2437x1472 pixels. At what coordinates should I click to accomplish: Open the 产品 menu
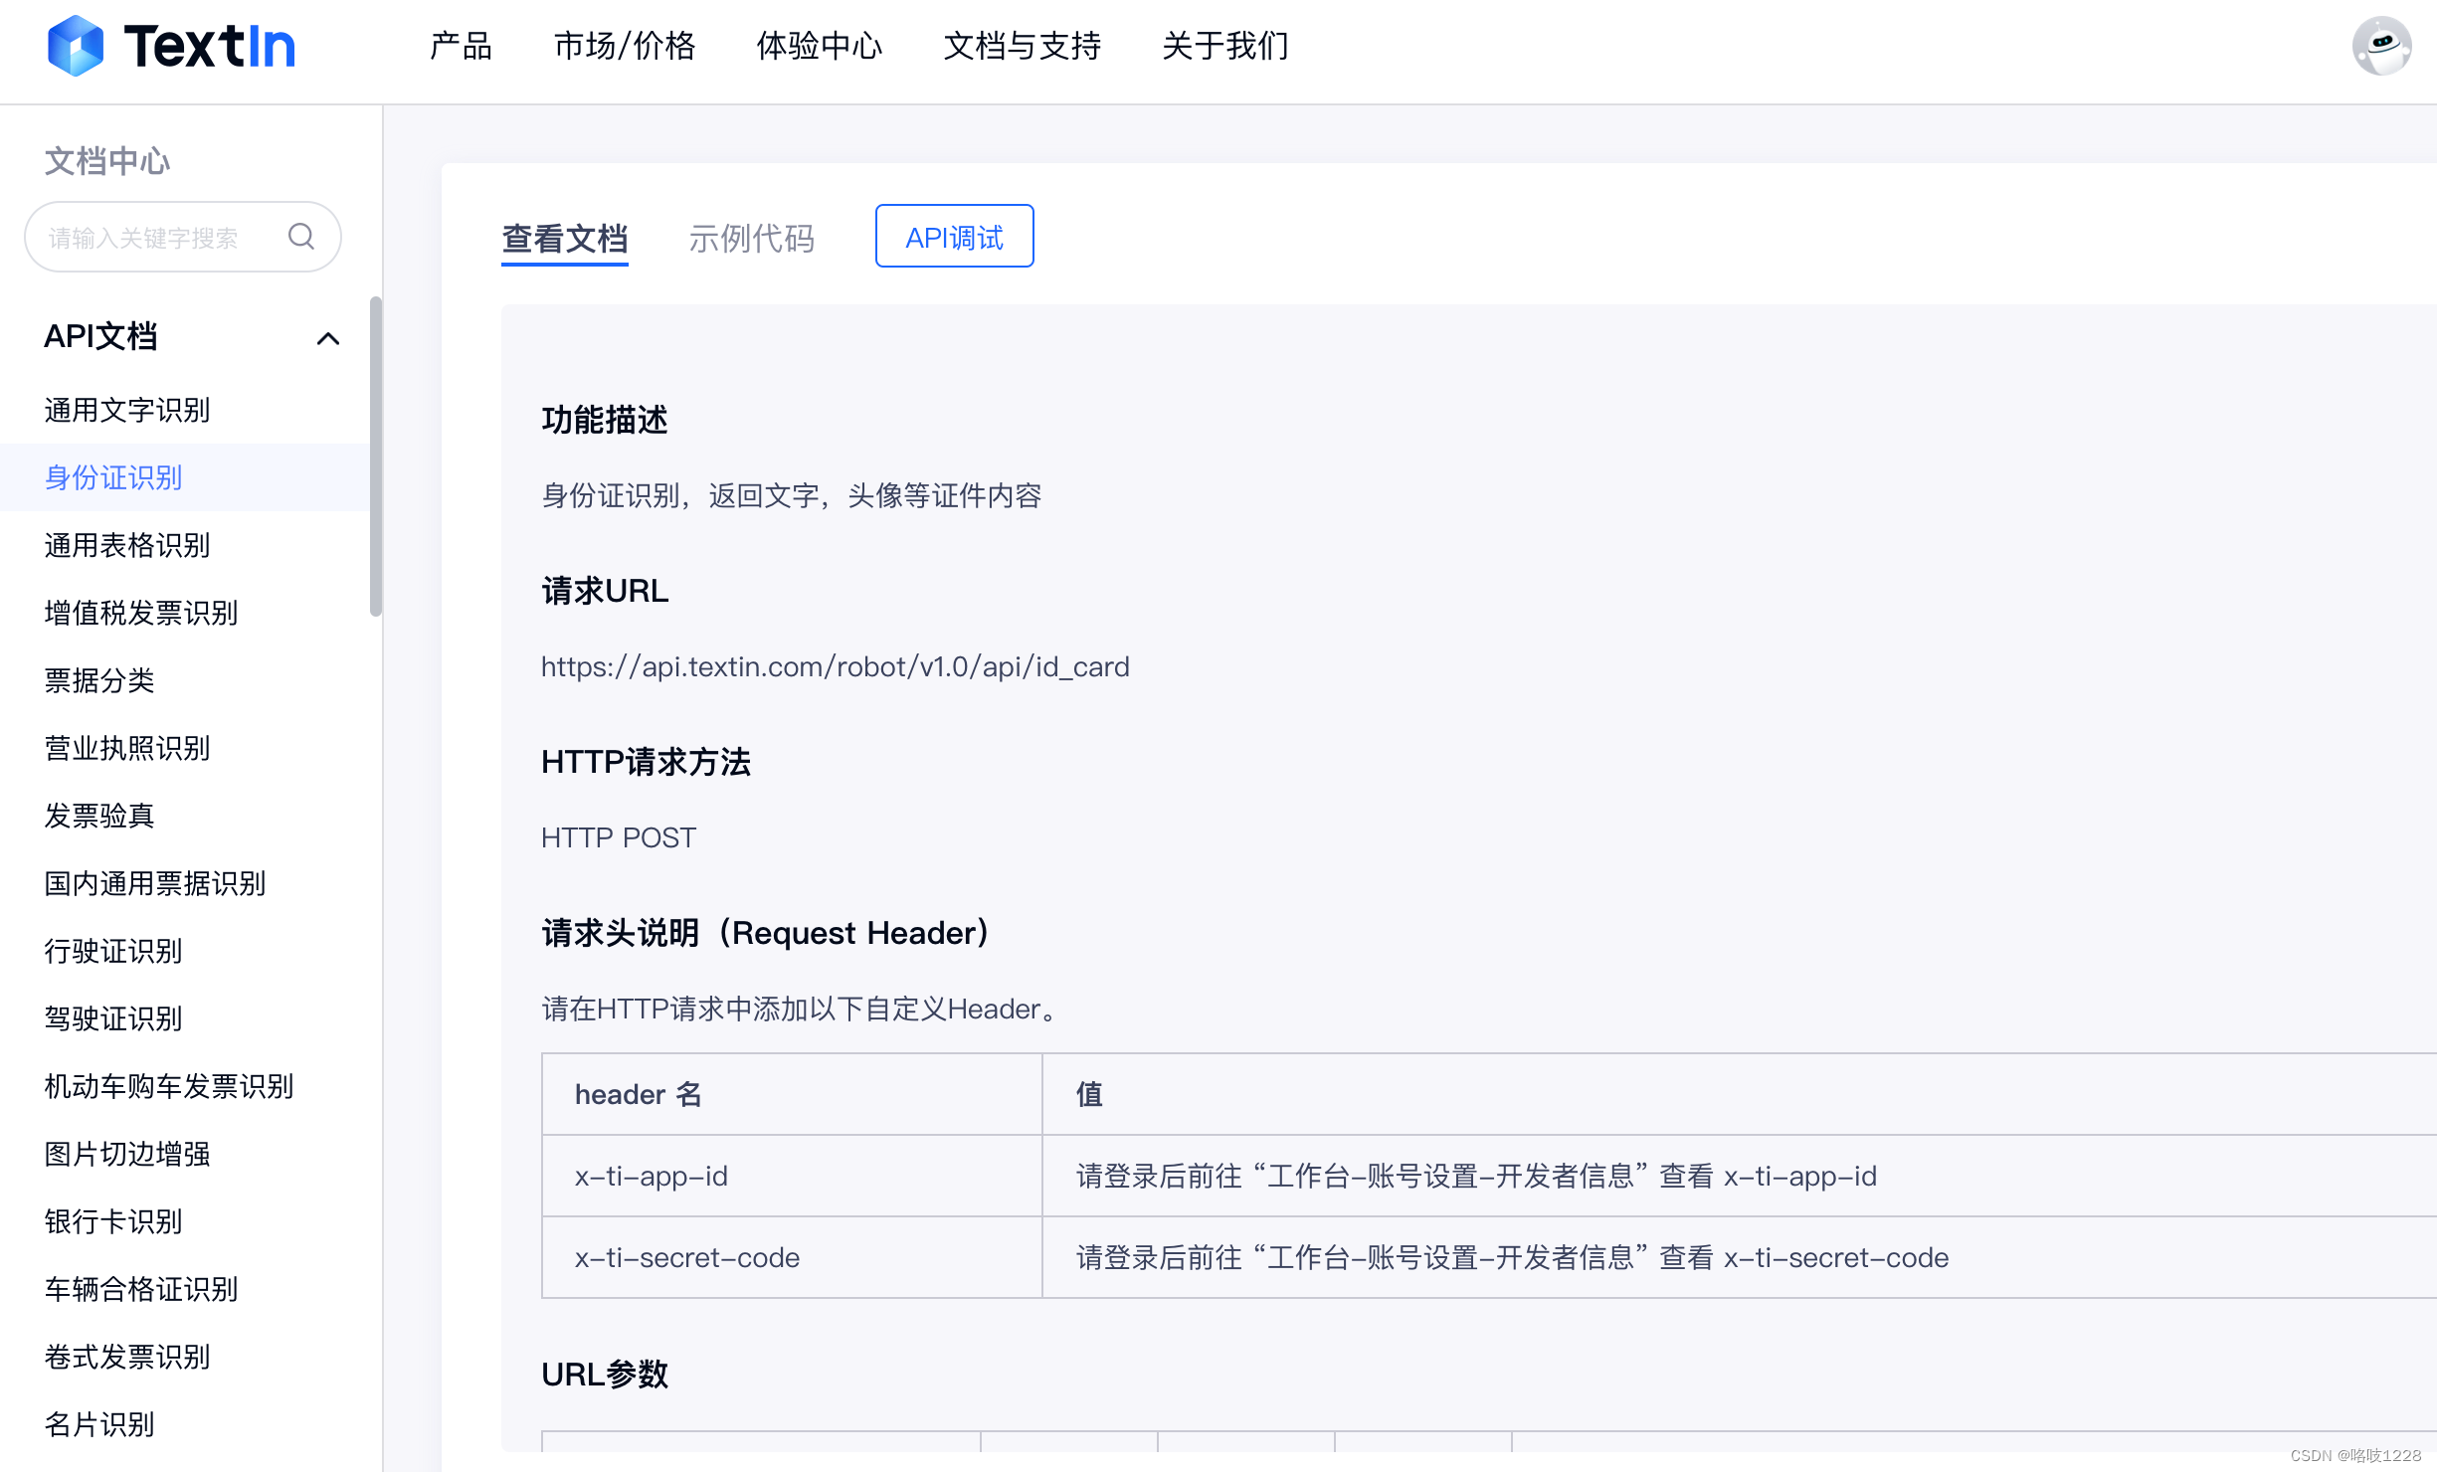[x=461, y=46]
